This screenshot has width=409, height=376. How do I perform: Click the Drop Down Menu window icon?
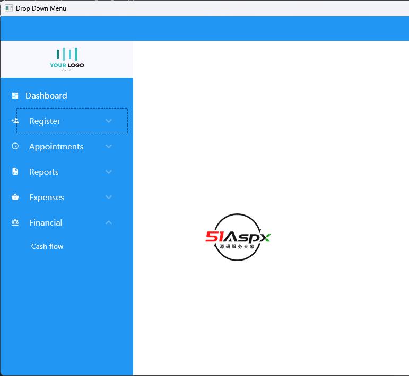(8, 8)
